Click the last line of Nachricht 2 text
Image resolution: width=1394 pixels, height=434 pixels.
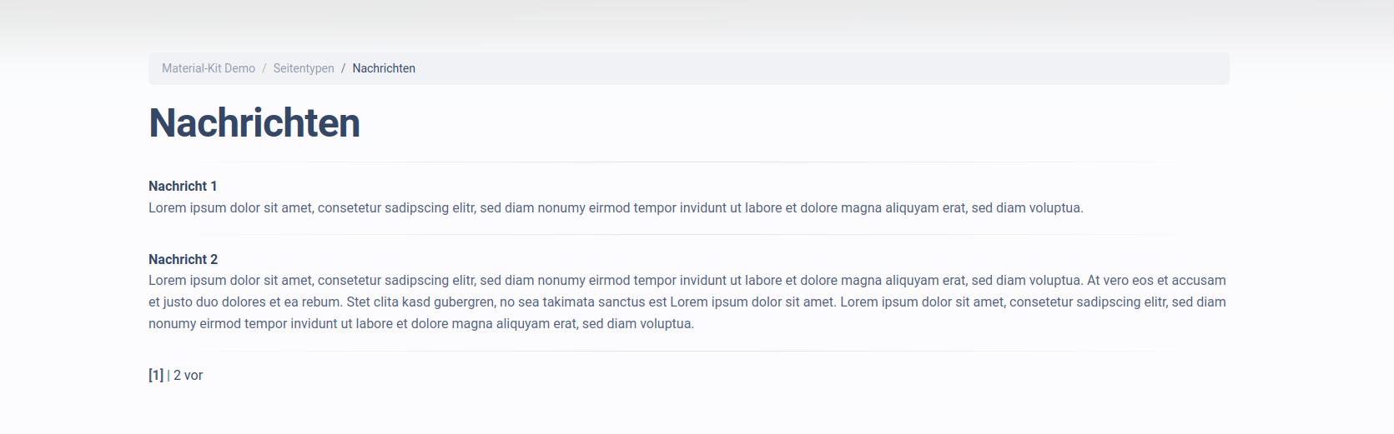[x=421, y=324]
